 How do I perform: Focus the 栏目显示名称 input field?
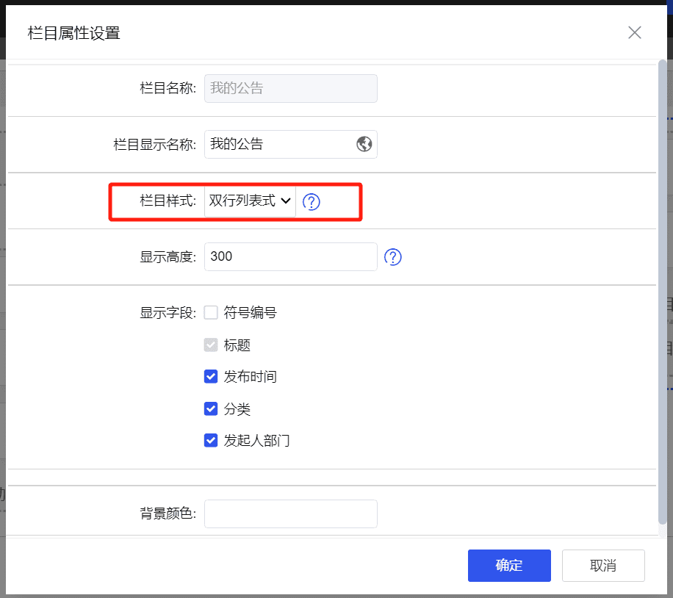tap(290, 144)
